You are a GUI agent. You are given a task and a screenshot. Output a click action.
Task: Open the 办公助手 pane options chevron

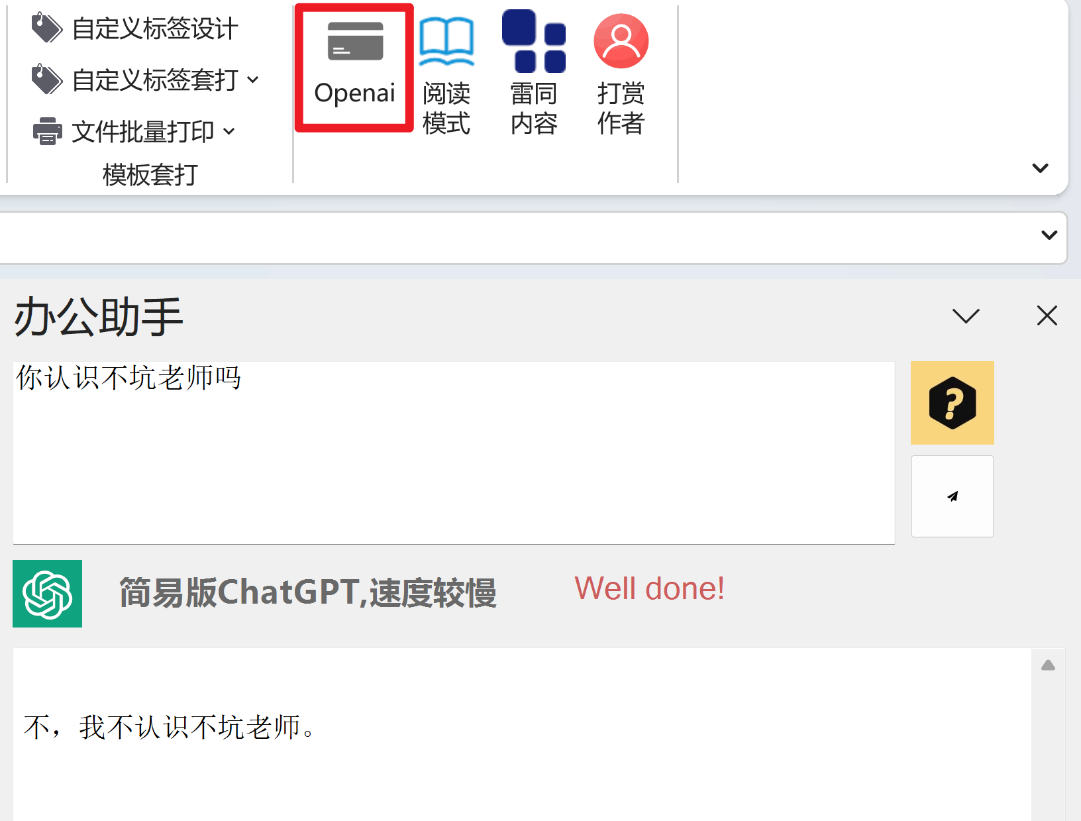pyautogui.click(x=966, y=316)
